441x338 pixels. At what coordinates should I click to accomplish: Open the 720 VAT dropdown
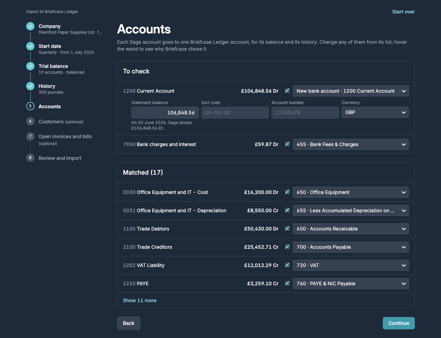[351, 265]
